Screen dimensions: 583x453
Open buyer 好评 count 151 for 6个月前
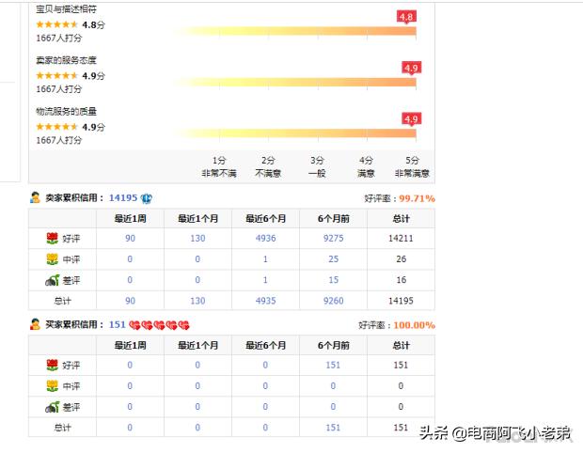click(x=333, y=365)
